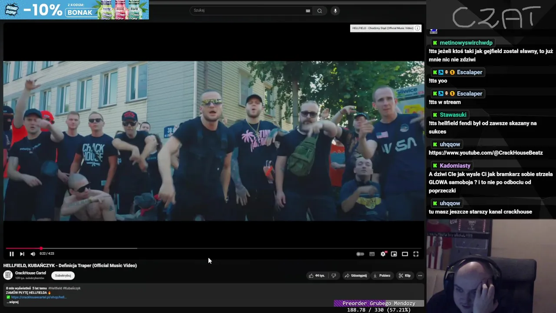Click the Kick badge next to Kadomiasty
Screen dimensions: 556x313
(435, 166)
